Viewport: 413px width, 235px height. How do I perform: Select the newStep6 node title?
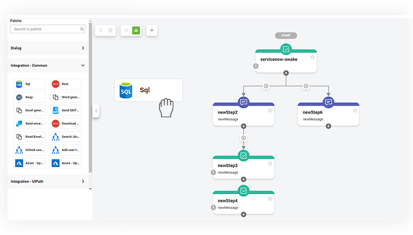(313, 112)
